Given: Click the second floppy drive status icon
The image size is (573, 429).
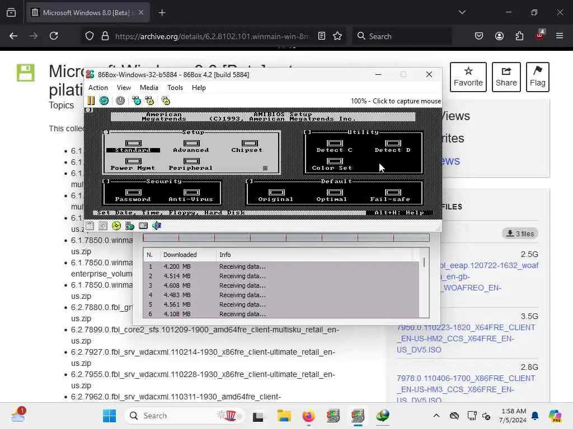Looking at the screenshot, I should tap(103, 226).
